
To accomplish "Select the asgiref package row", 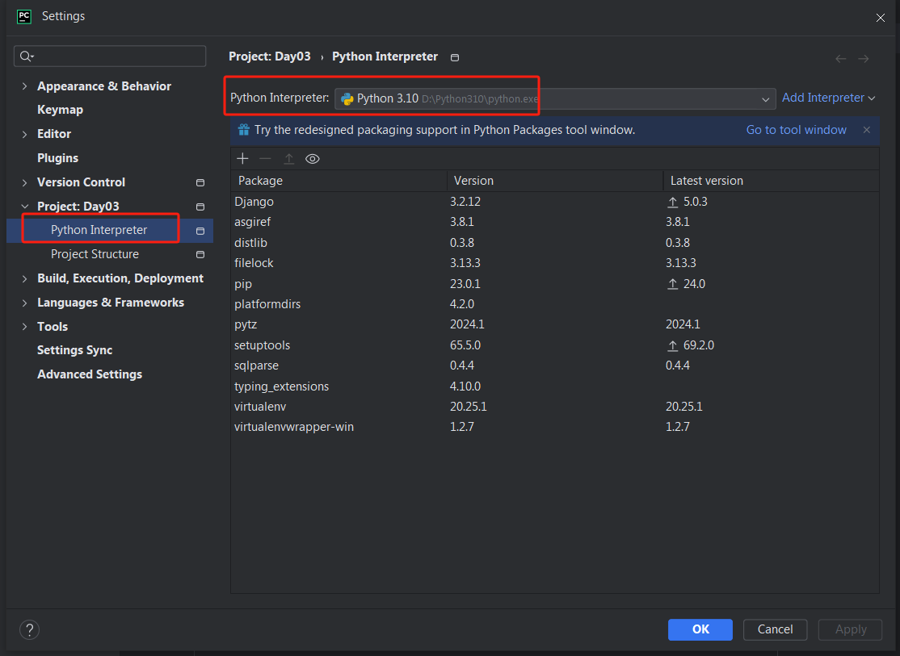I will [x=555, y=222].
